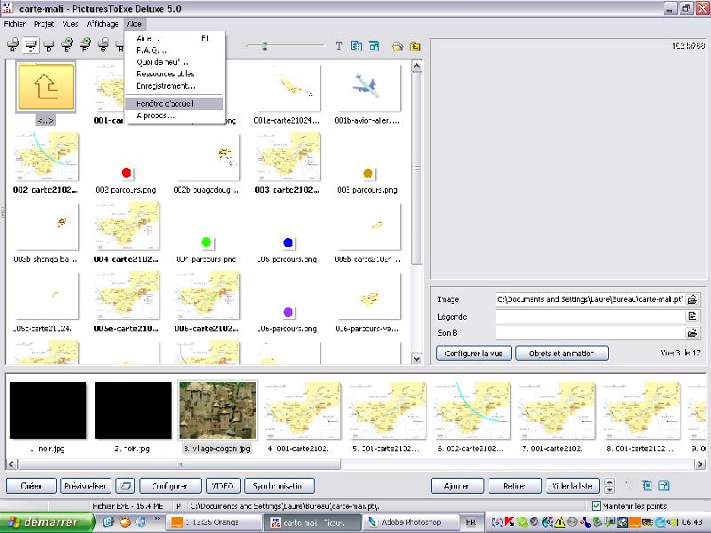Select slide 3 village-dogon.jpg in slide list
The height and width of the screenshot is (533, 711).
[x=218, y=410]
